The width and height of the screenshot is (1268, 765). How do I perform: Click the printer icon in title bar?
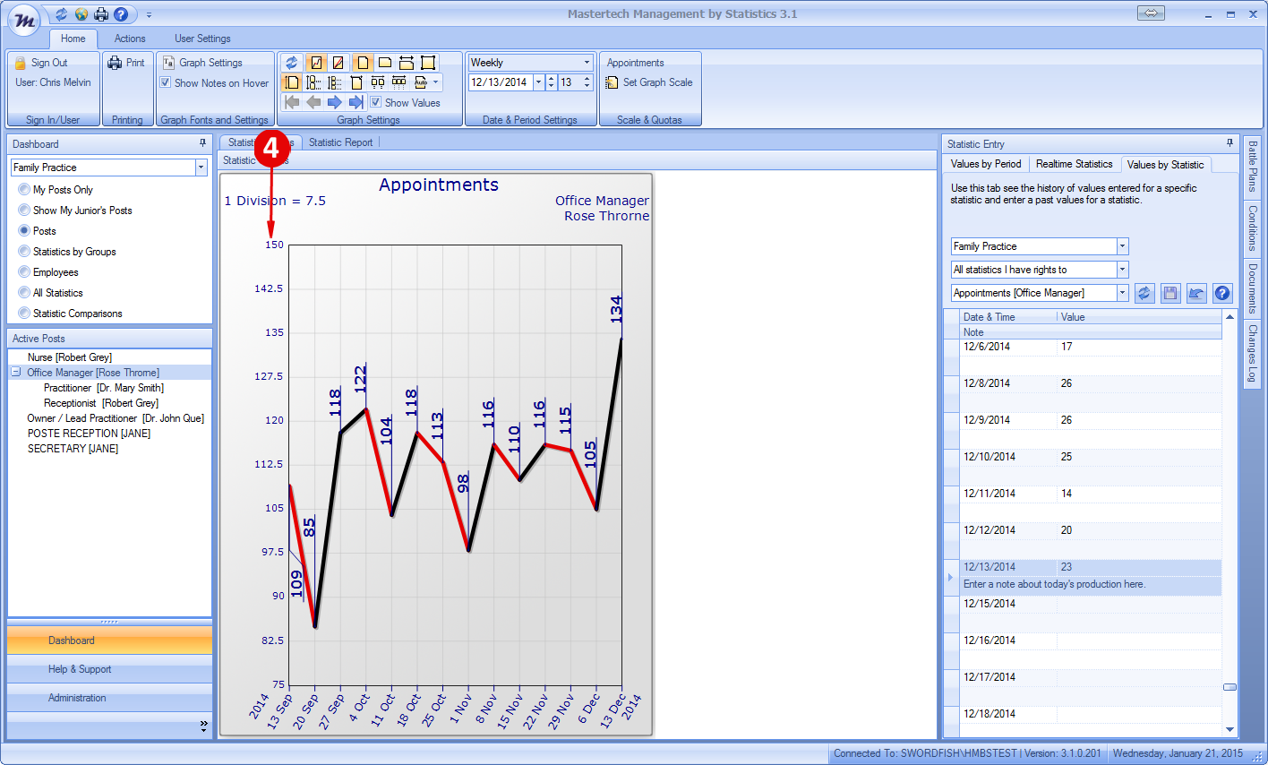coord(101,14)
